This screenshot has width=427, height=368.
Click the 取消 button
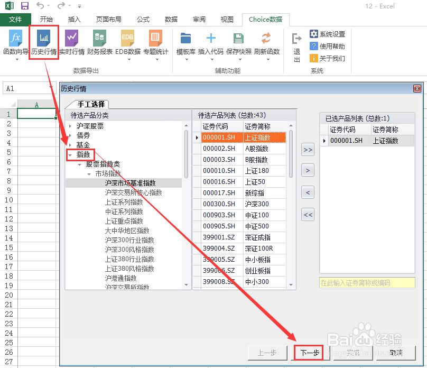click(396, 353)
